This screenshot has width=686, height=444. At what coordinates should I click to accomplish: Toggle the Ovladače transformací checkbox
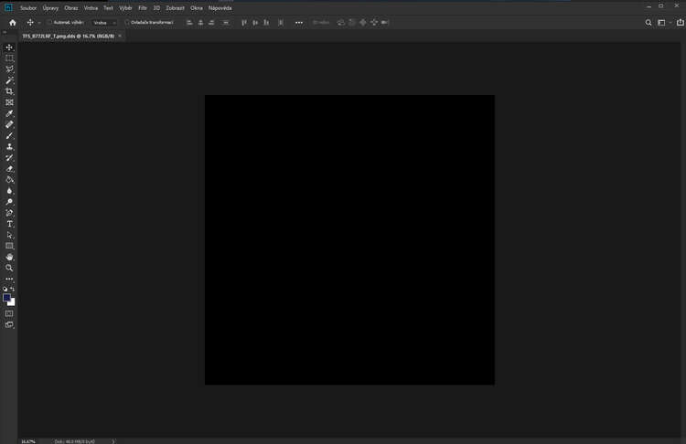tap(127, 22)
